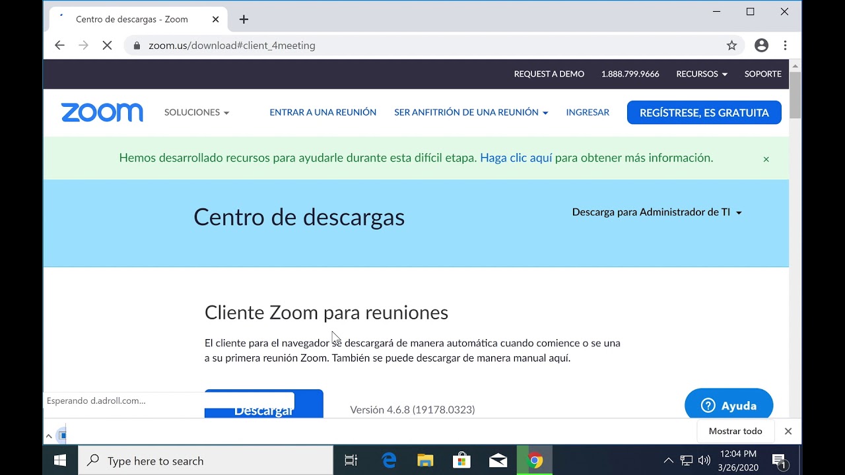Open File Explorer from the taskbar
The image size is (845, 475).
point(425,460)
